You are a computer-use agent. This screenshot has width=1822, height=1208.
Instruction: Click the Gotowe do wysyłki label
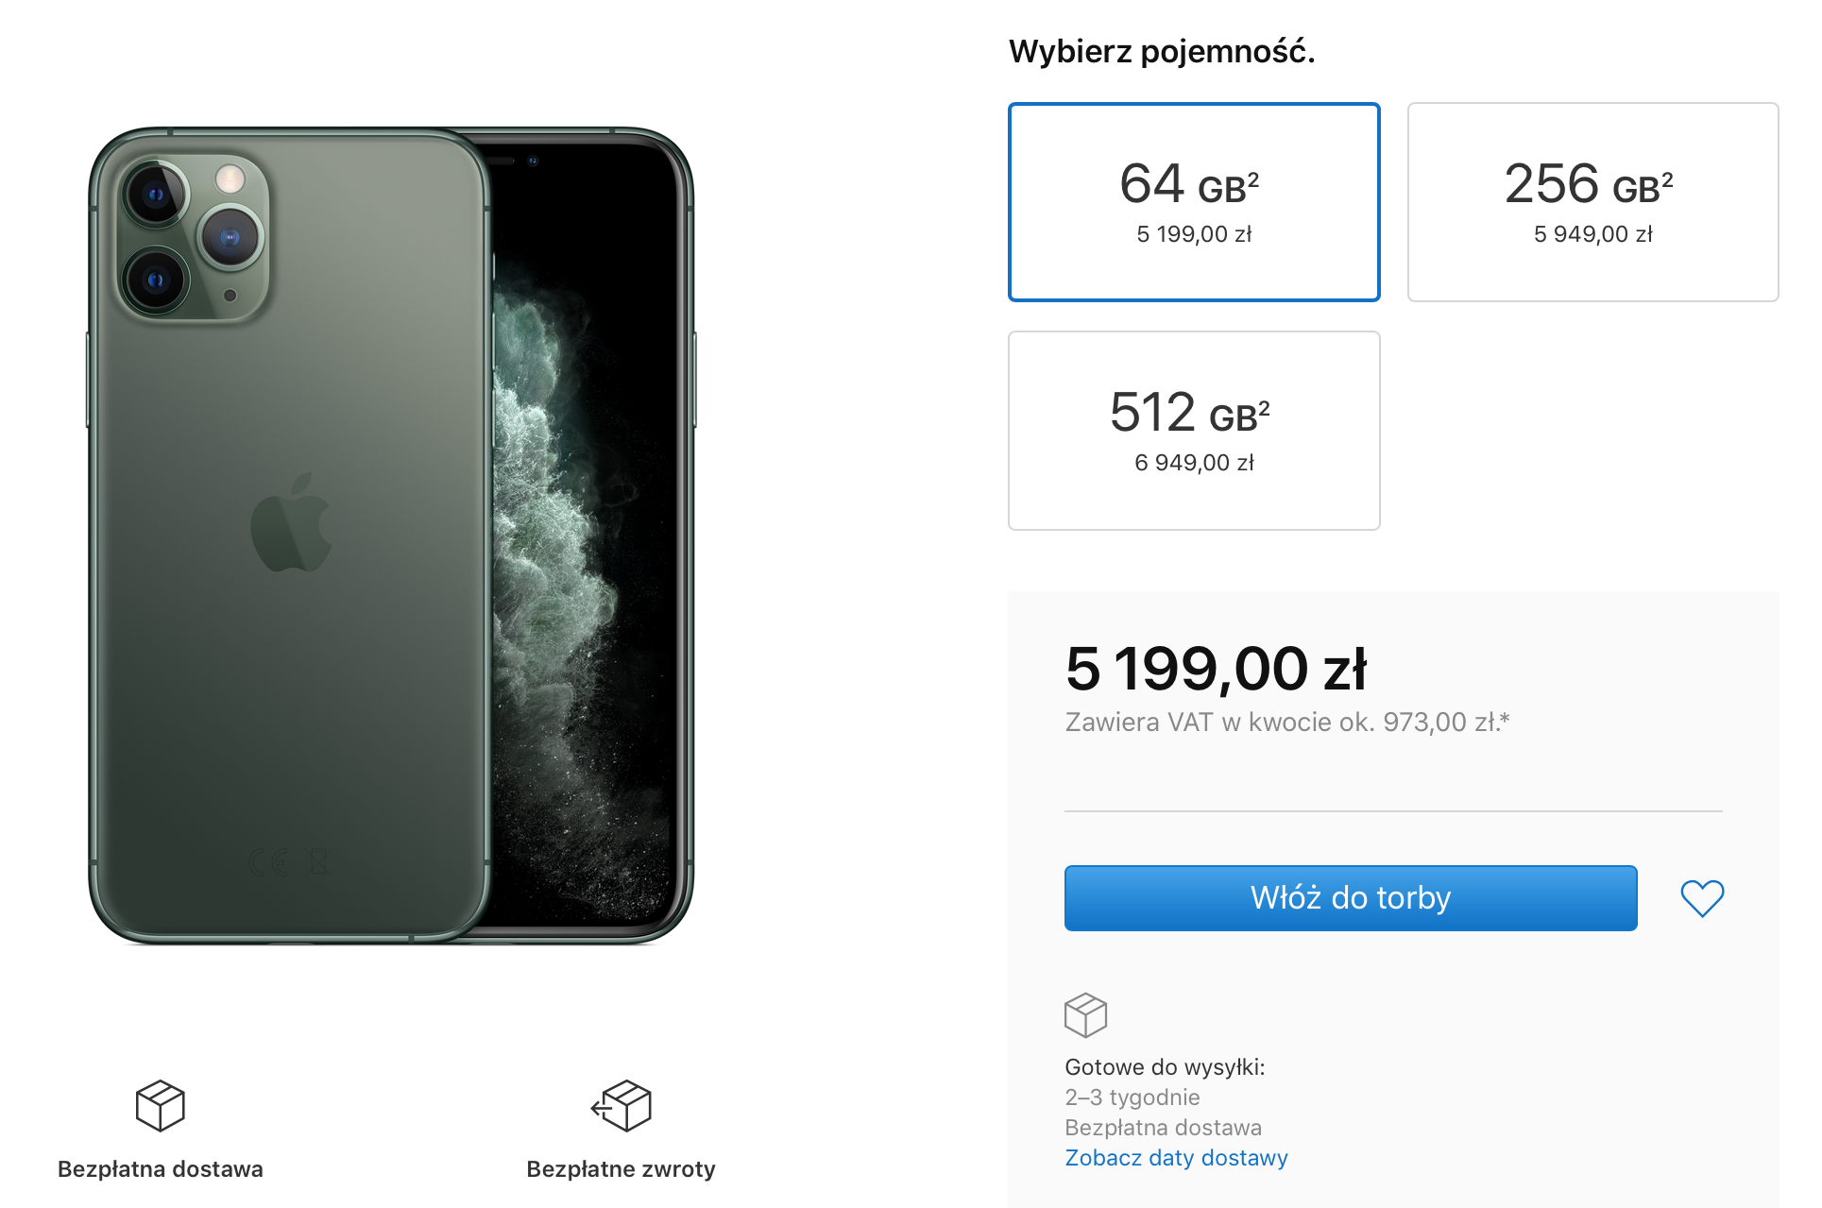pos(1165,1067)
